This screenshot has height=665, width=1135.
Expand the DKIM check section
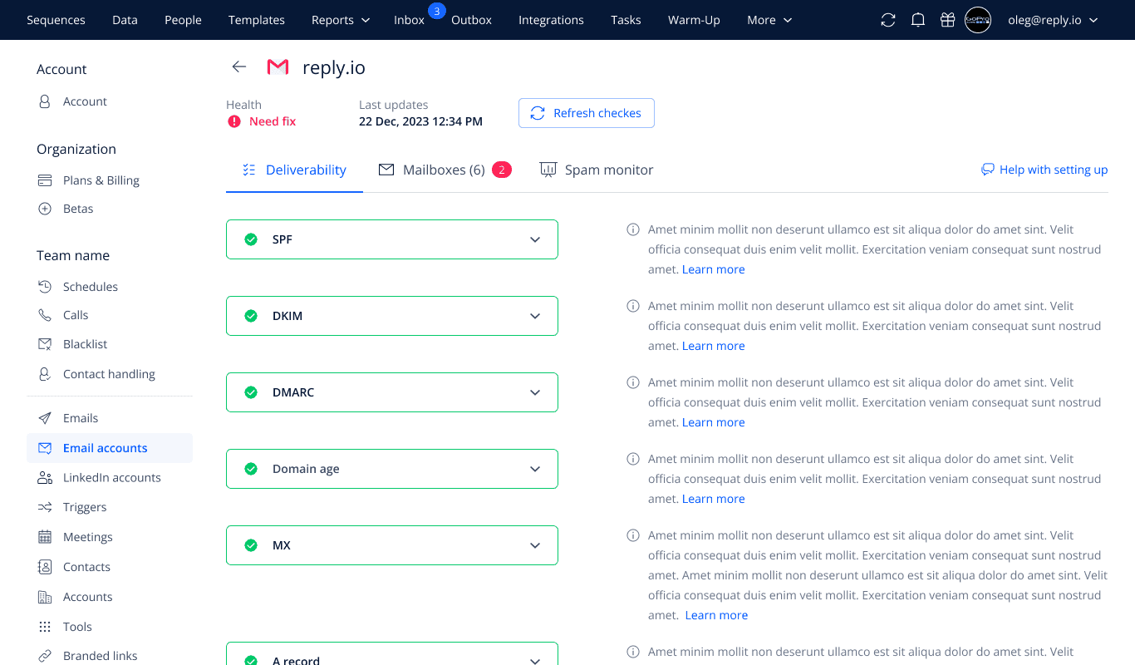point(535,316)
